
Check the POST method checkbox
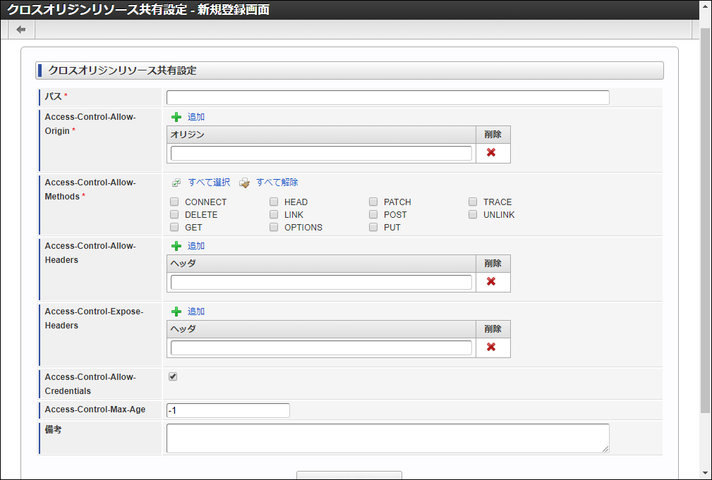[373, 215]
